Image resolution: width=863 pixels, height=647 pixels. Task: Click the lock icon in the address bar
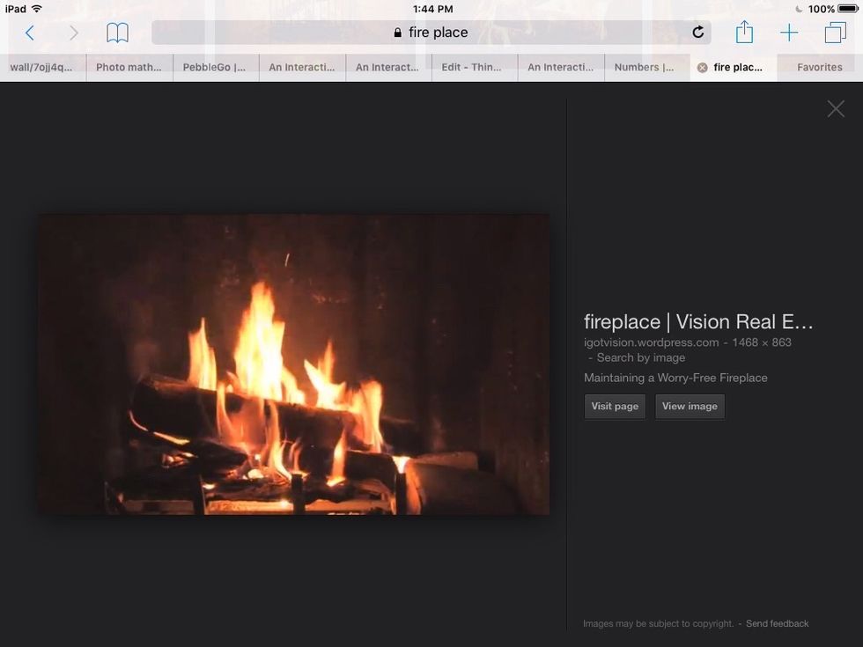click(397, 32)
